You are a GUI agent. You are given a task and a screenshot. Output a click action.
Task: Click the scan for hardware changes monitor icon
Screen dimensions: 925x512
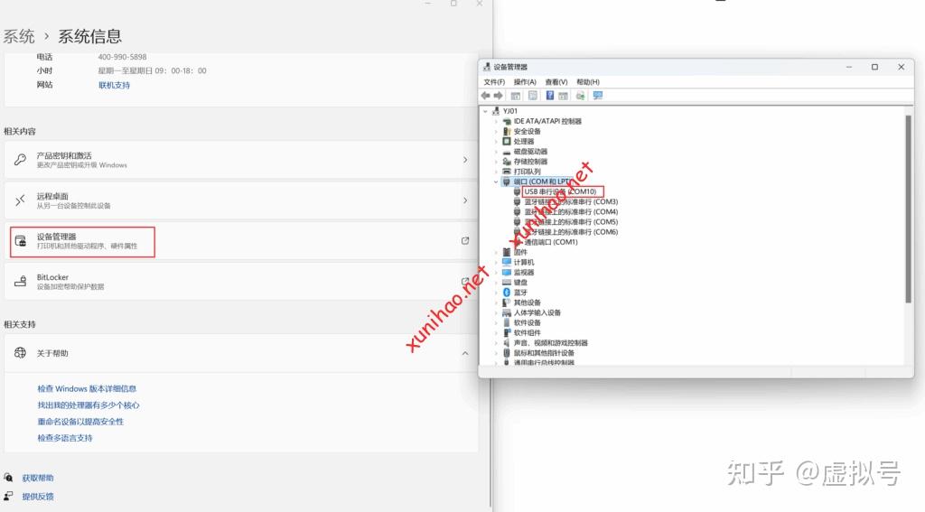(598, 96)
